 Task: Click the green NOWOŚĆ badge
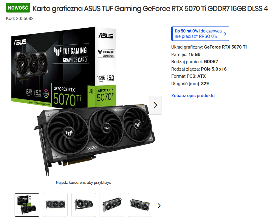click(18, 8)
